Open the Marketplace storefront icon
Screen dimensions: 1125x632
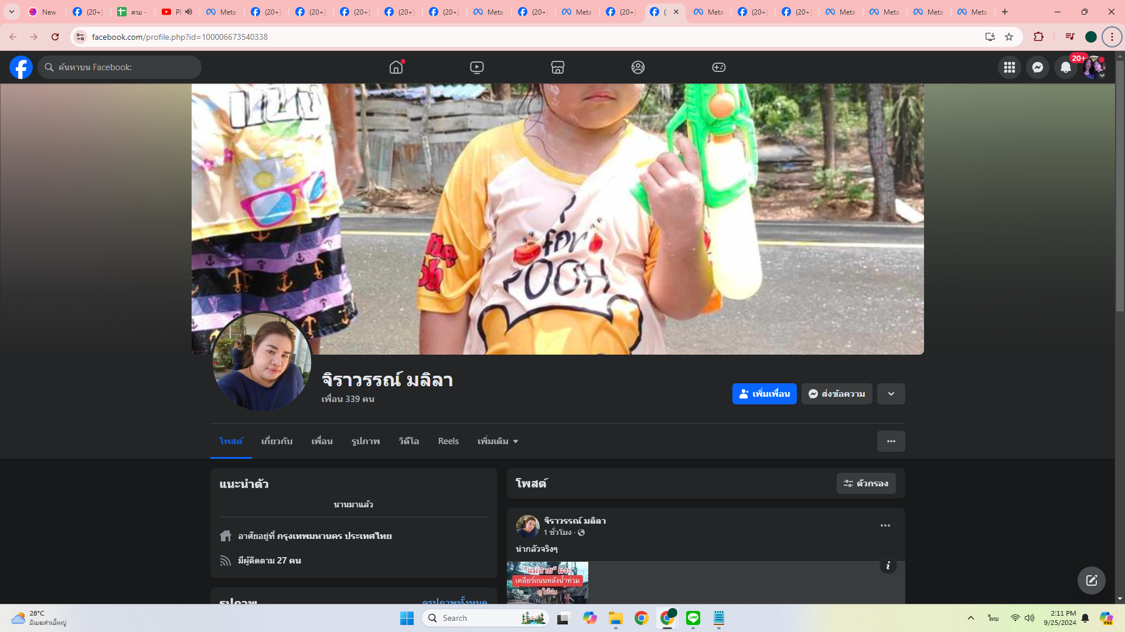coord(557,67)
